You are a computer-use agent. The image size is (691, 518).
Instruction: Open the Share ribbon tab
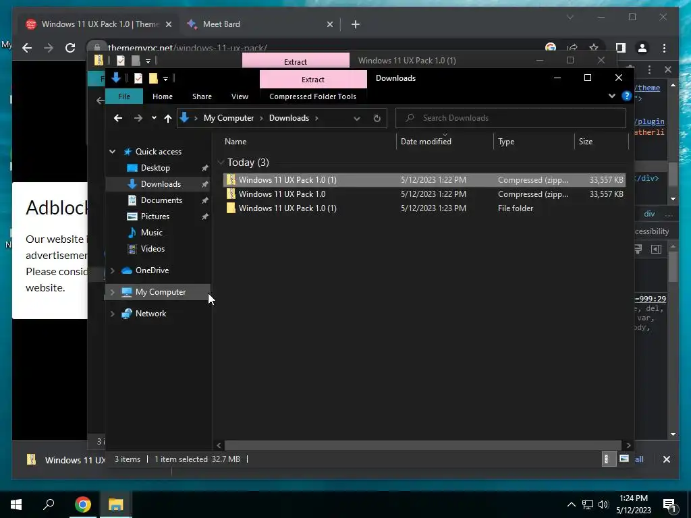pyautogui.click(x=202, y=96)
